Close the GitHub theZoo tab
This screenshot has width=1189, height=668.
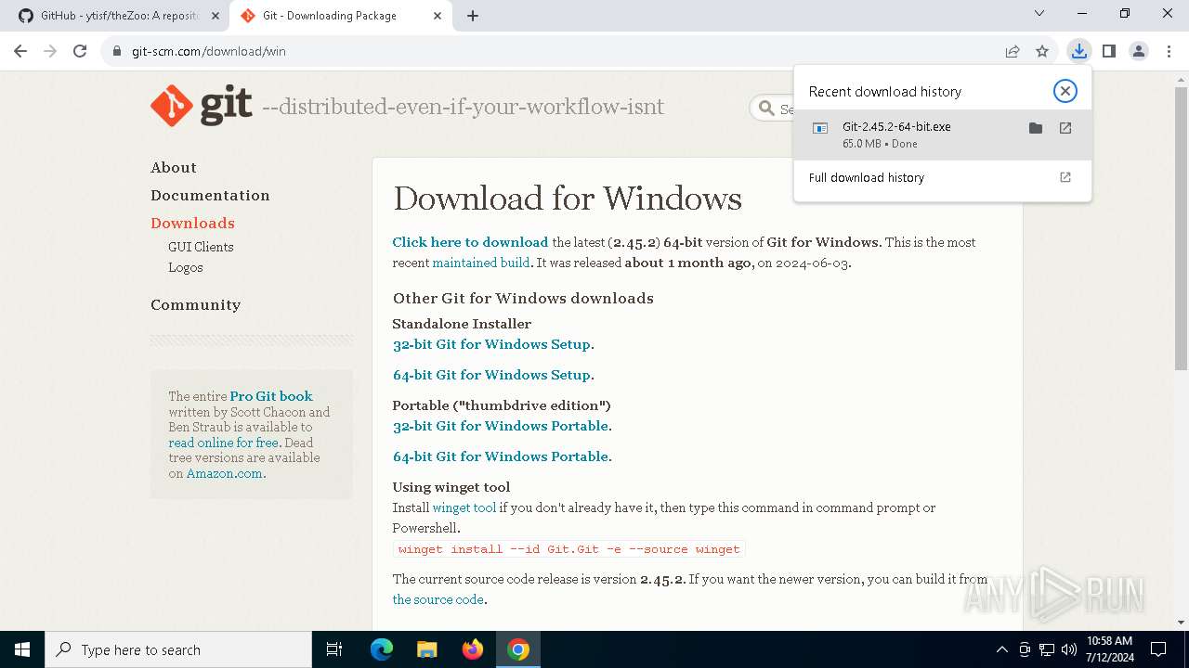click(216, 16)
